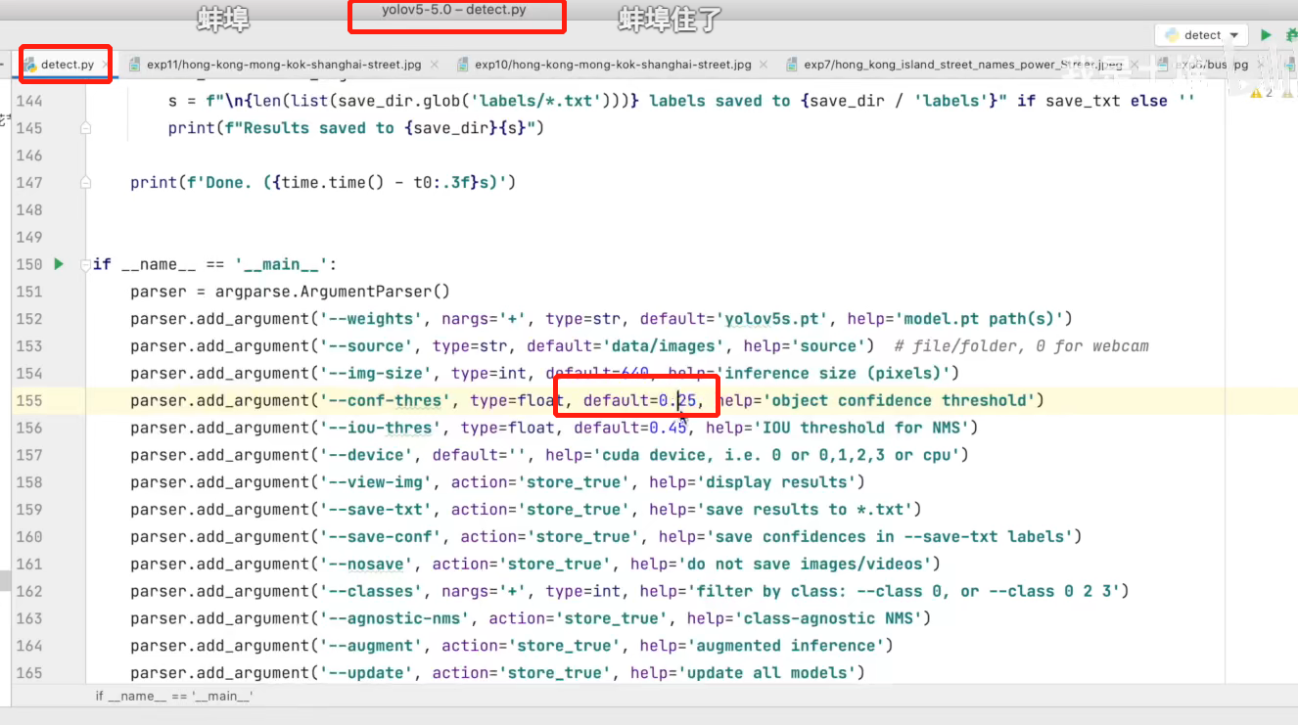Close the exp10 shanghai-street.jpg tab
Screen dimensions: 1298x725
[x=764, y=65]
